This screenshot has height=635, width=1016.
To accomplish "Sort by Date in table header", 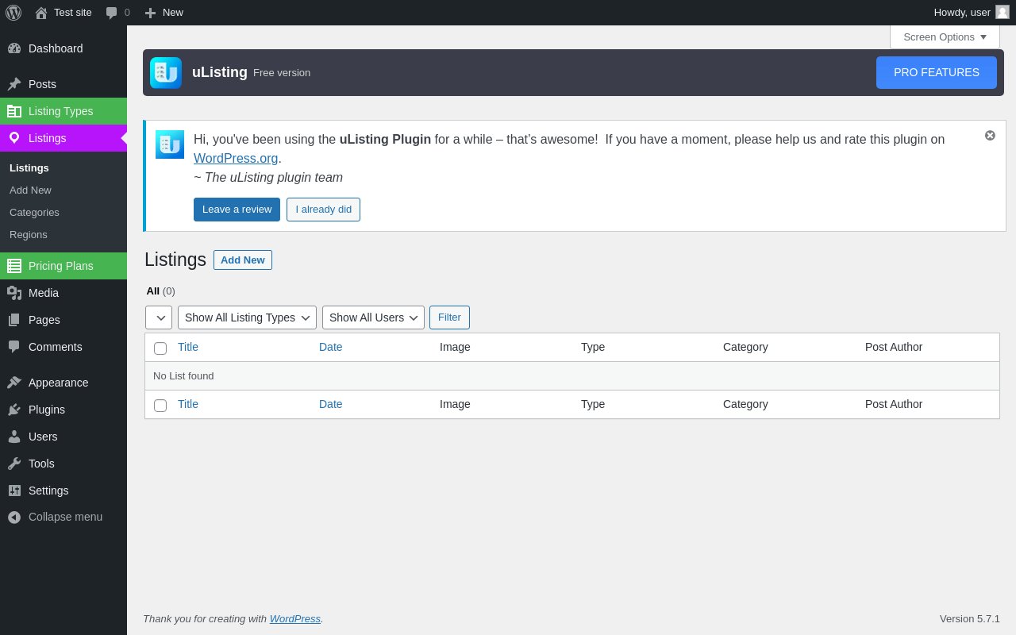I will [x=331, y=347].
